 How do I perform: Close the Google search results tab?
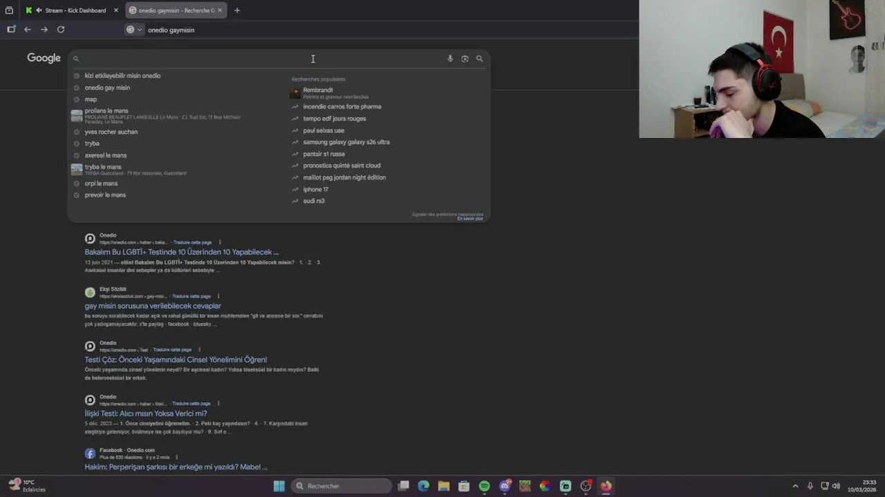click(221, 10)
